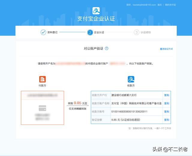Click the 仅支持网银转账 note
Viewport: 192px width, 156px height.
tap(78, 109)
